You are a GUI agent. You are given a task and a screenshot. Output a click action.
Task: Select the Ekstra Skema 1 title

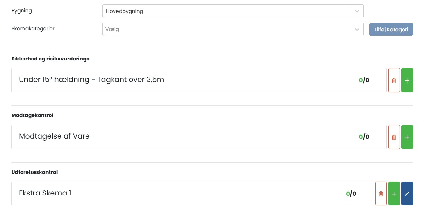coord(45,193)
